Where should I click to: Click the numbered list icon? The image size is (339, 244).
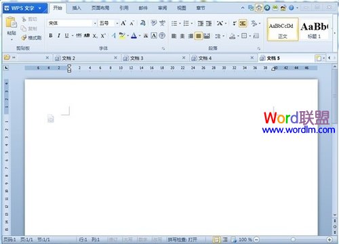pos(186,23)
